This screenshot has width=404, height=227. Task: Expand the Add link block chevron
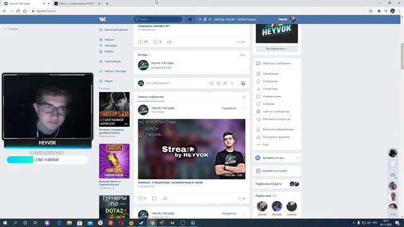click(297, 158)
